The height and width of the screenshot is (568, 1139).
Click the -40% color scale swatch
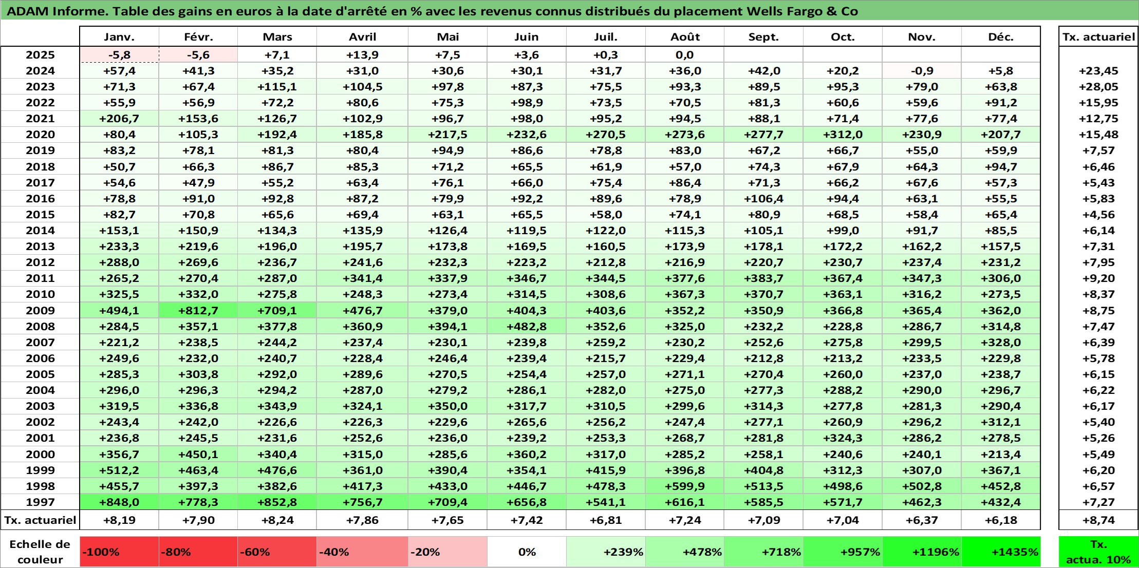click(x=362, y=552)
